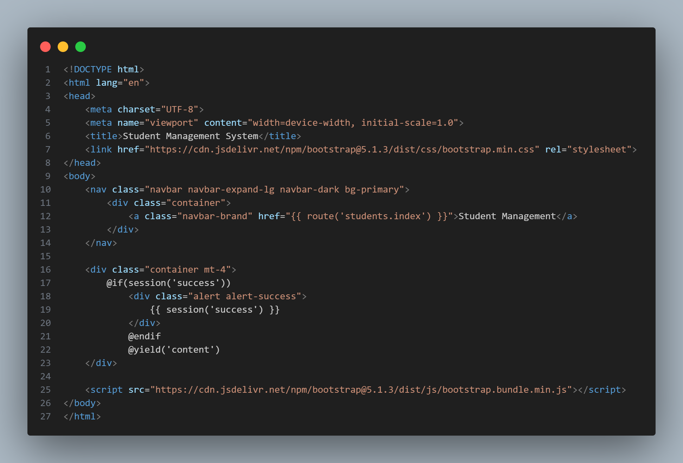Viewport: 683px width, 463px height.
Task: Click line number 1 in the gutter
Action: [47, 70]
